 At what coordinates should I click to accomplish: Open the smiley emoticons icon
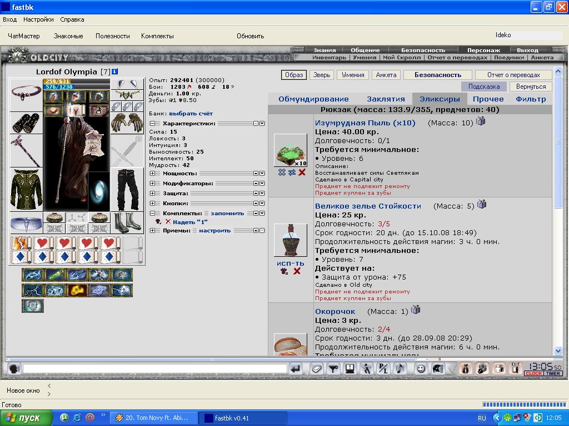(x=421, y=369)
